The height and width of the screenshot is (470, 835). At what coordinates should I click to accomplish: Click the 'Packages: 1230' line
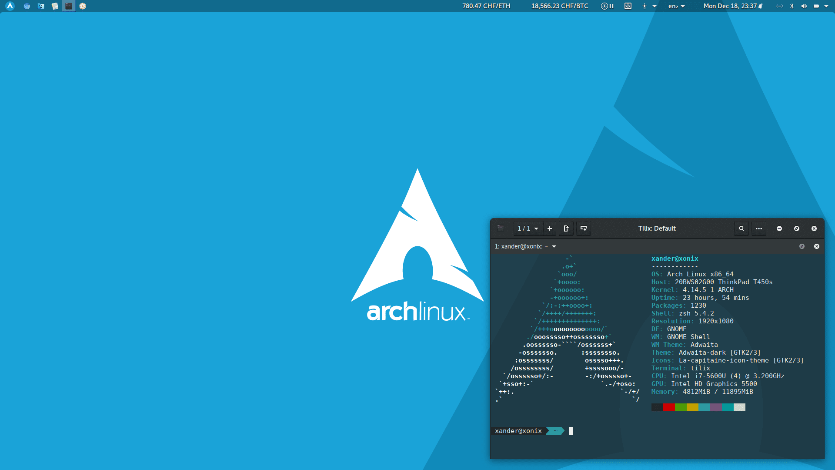679,305
